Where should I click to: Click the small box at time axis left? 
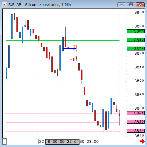[4, 141]
